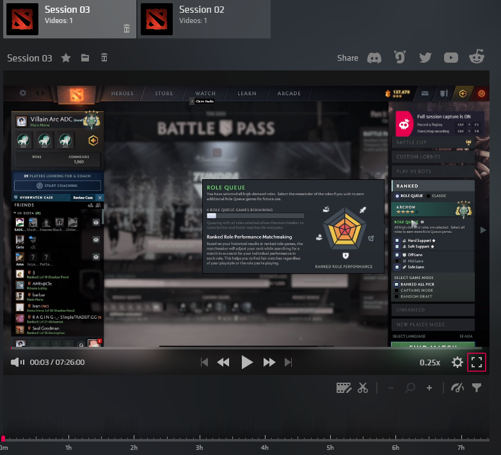This screenshot has height=455, width=501.
Task: Expand the UNRANKED section
Action: tap(433, 310)
